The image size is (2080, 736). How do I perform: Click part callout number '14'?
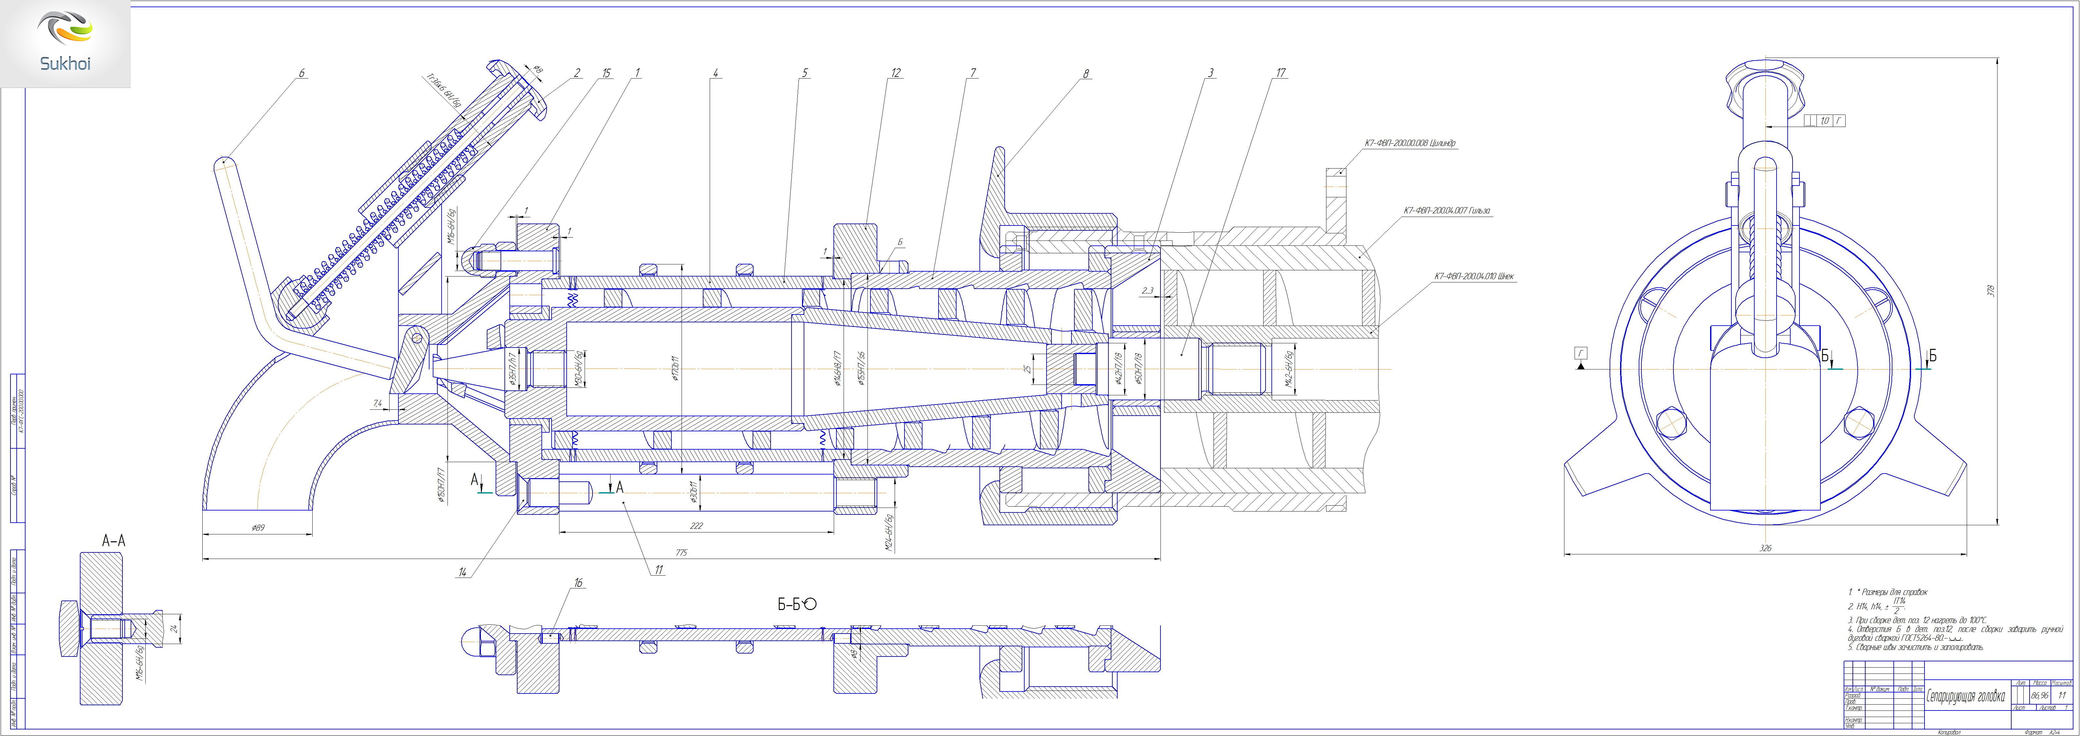tap(463, 572)
